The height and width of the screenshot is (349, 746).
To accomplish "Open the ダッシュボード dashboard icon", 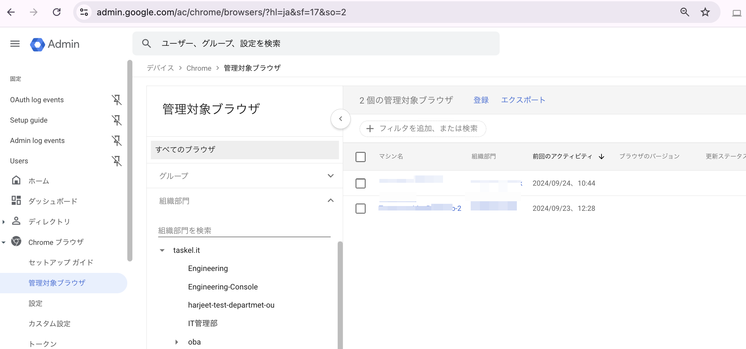I will point(16,201).
